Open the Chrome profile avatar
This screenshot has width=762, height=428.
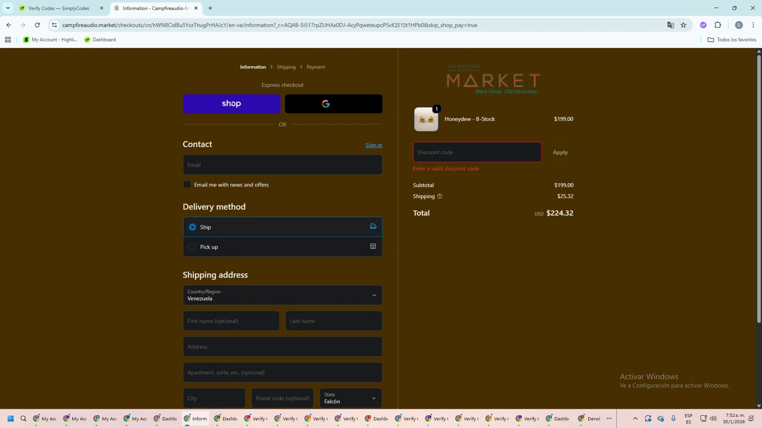point(739,25)
